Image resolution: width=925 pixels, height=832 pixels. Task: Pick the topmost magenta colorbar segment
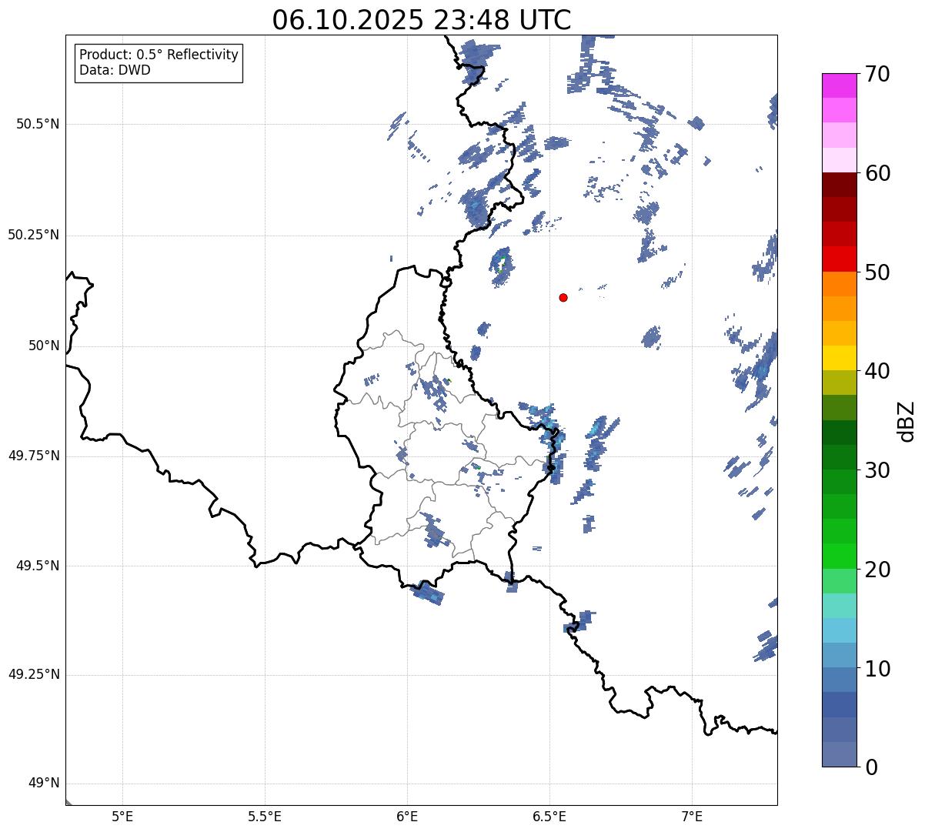point(839,85)
